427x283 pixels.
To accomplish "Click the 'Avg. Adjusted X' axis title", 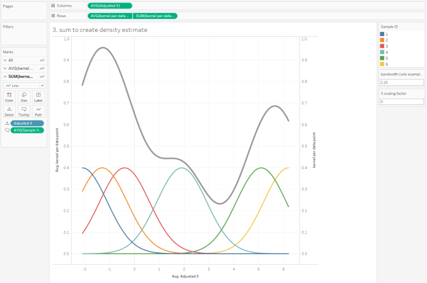I will (x=185, y=276).
